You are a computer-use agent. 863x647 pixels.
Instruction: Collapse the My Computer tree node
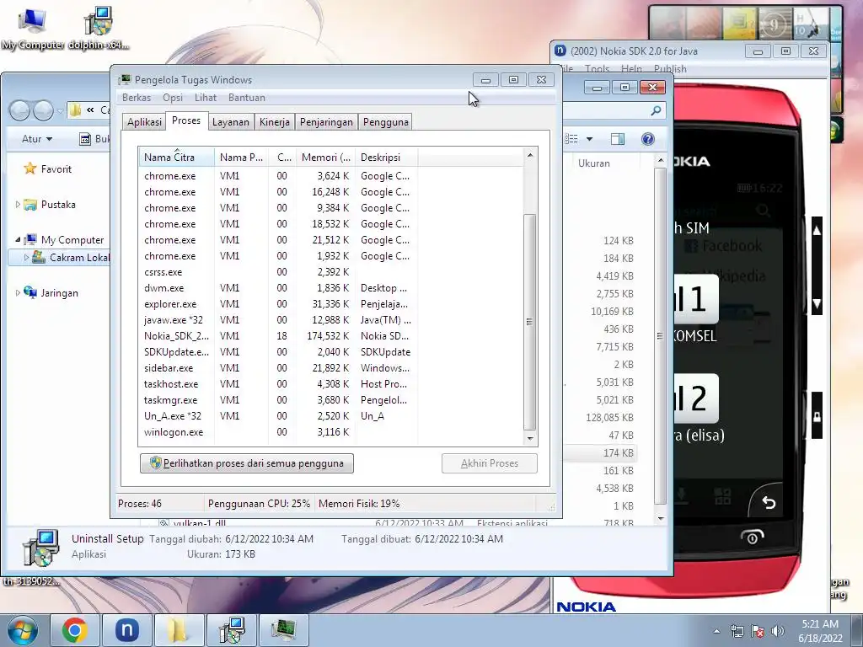point(18,239)
